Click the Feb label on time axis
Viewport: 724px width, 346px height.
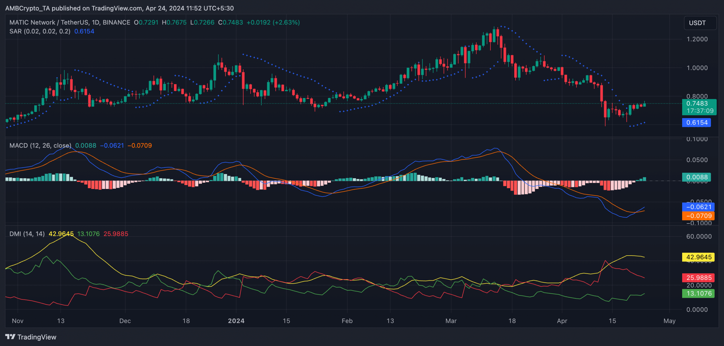pyautogui.click(x=347, y=321)
